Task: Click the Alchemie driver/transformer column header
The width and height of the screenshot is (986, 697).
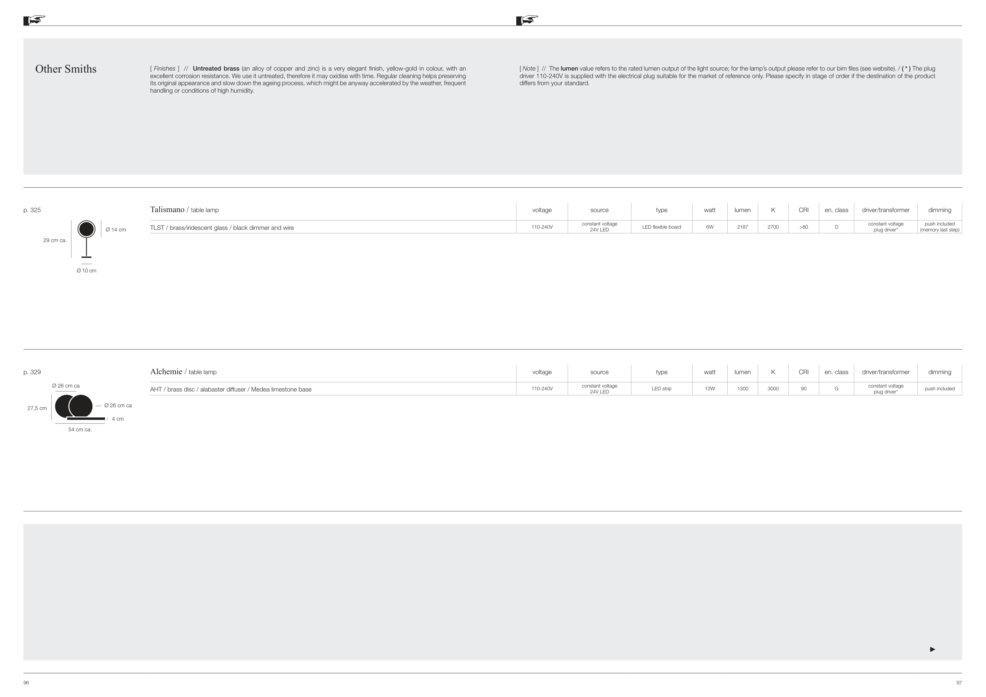Action: [x=885, y=372]
